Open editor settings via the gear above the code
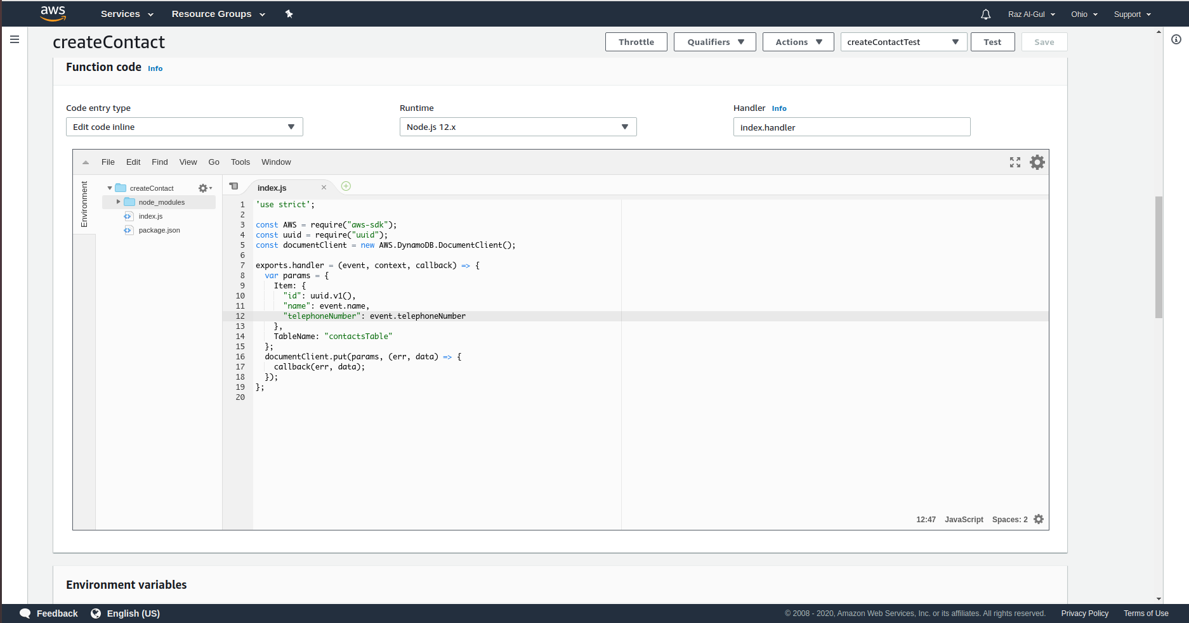1189x623 pixels. 1037,162
